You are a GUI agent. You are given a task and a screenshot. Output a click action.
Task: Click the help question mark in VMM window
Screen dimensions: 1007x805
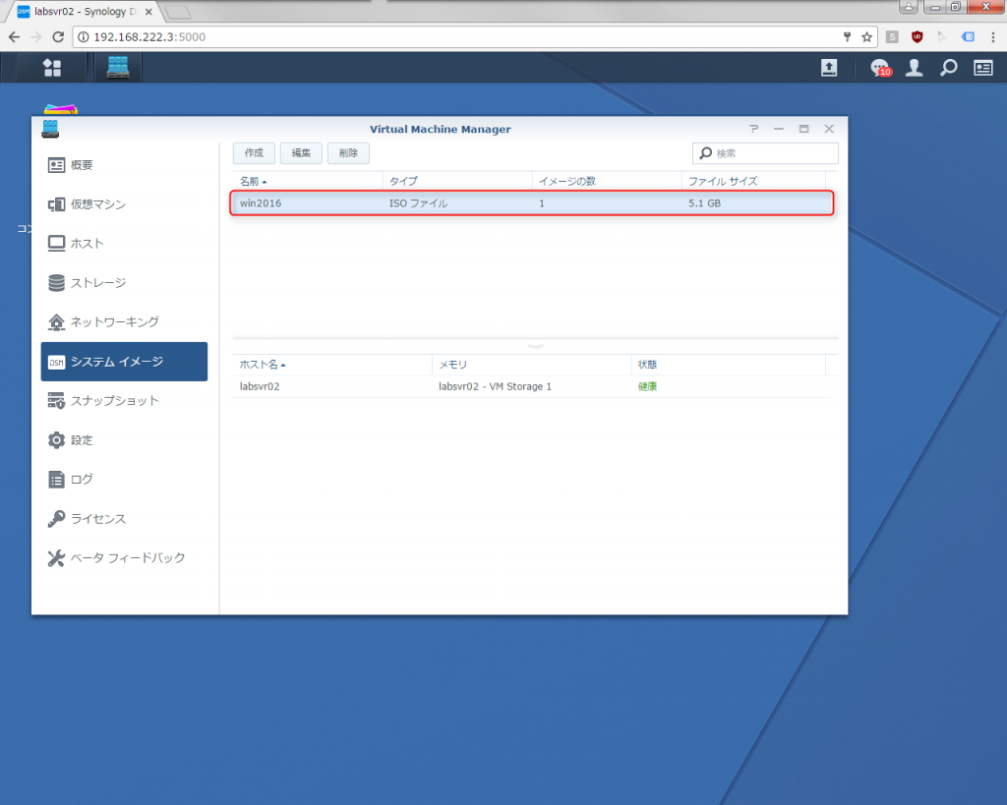click(x=754, y=129)
